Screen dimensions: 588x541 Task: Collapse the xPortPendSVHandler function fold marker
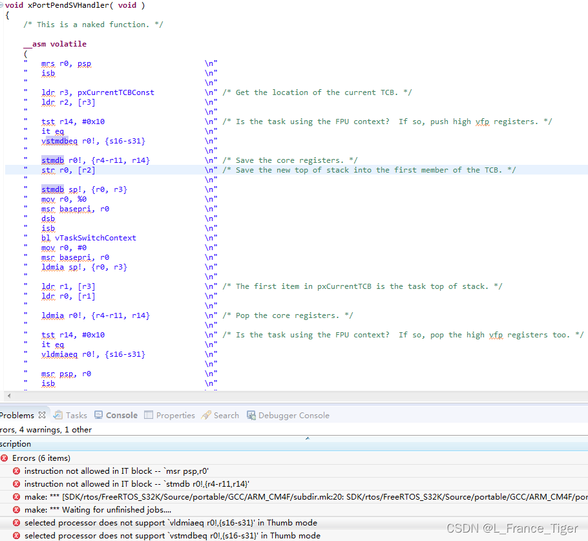pos(1,5)
